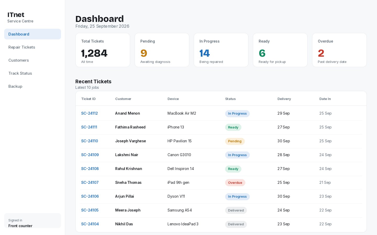Click the Total Tickets summary card
This screenshot has height=235, width=377.
103,50
